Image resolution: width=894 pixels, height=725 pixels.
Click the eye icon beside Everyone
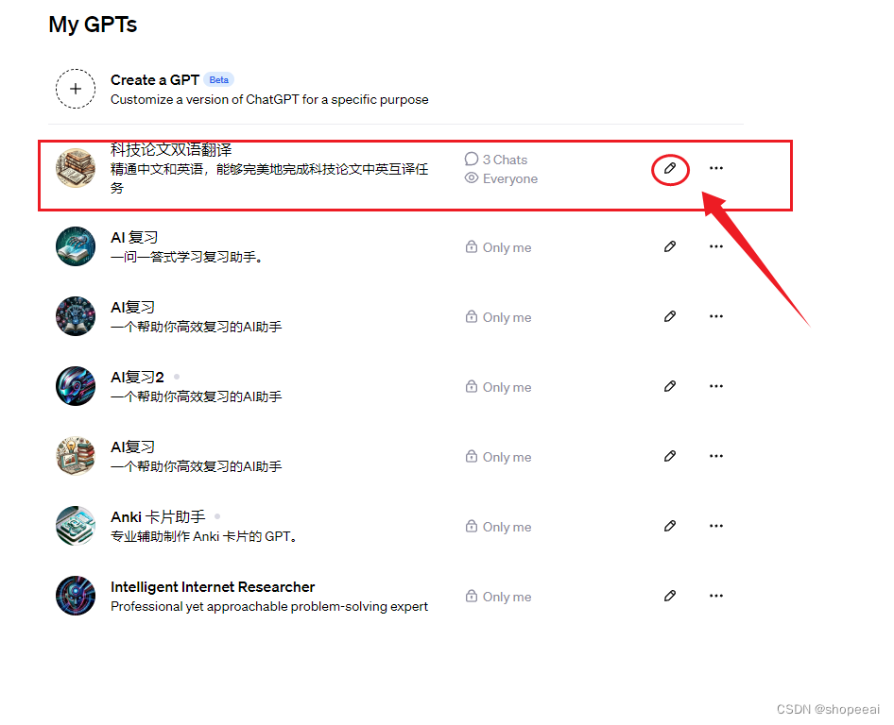point(471,177)
